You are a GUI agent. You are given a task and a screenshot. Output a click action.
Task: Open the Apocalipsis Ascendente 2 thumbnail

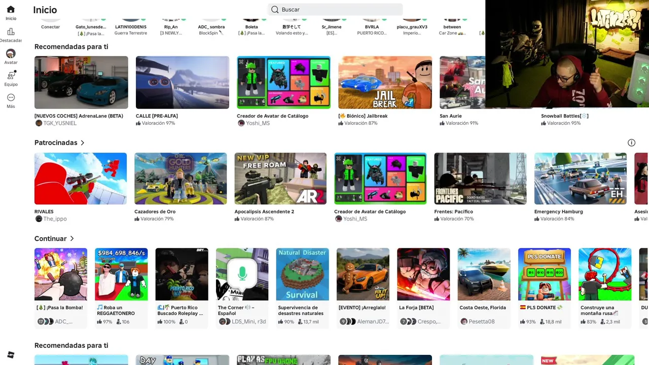click(x=280, y=178)
